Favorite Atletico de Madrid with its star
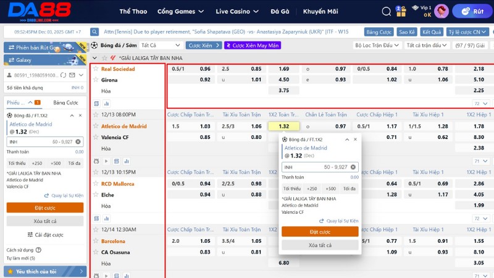The width and height of the screenshot is (494, 278). click(96, 126)
